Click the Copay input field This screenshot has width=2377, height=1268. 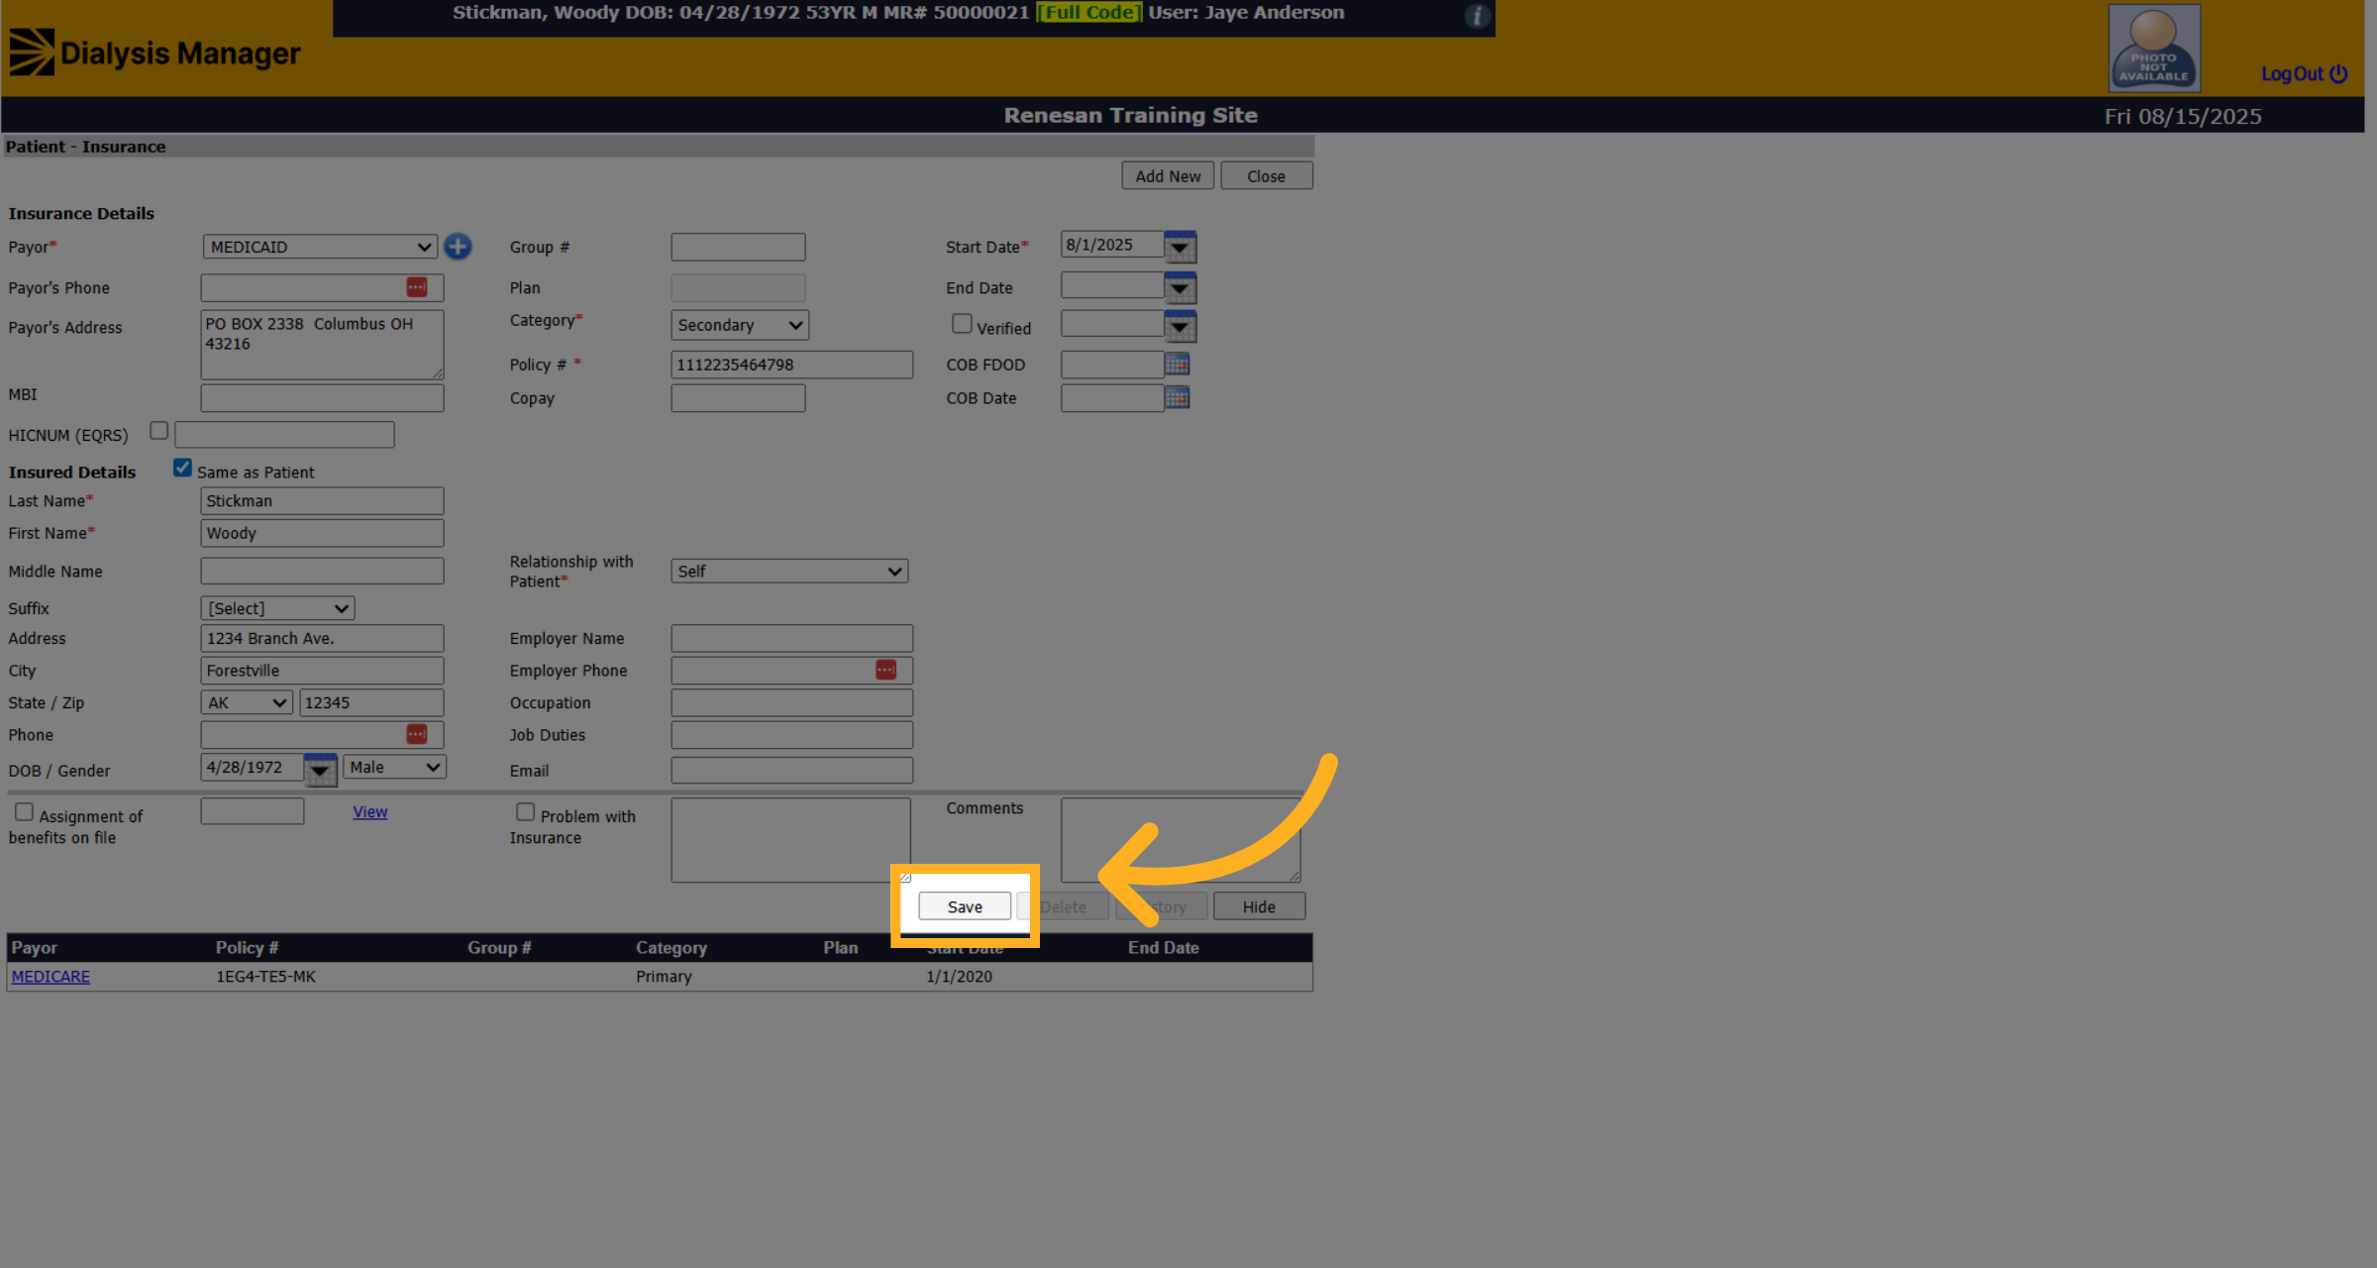pyautogui.click(x=738, y=397)
